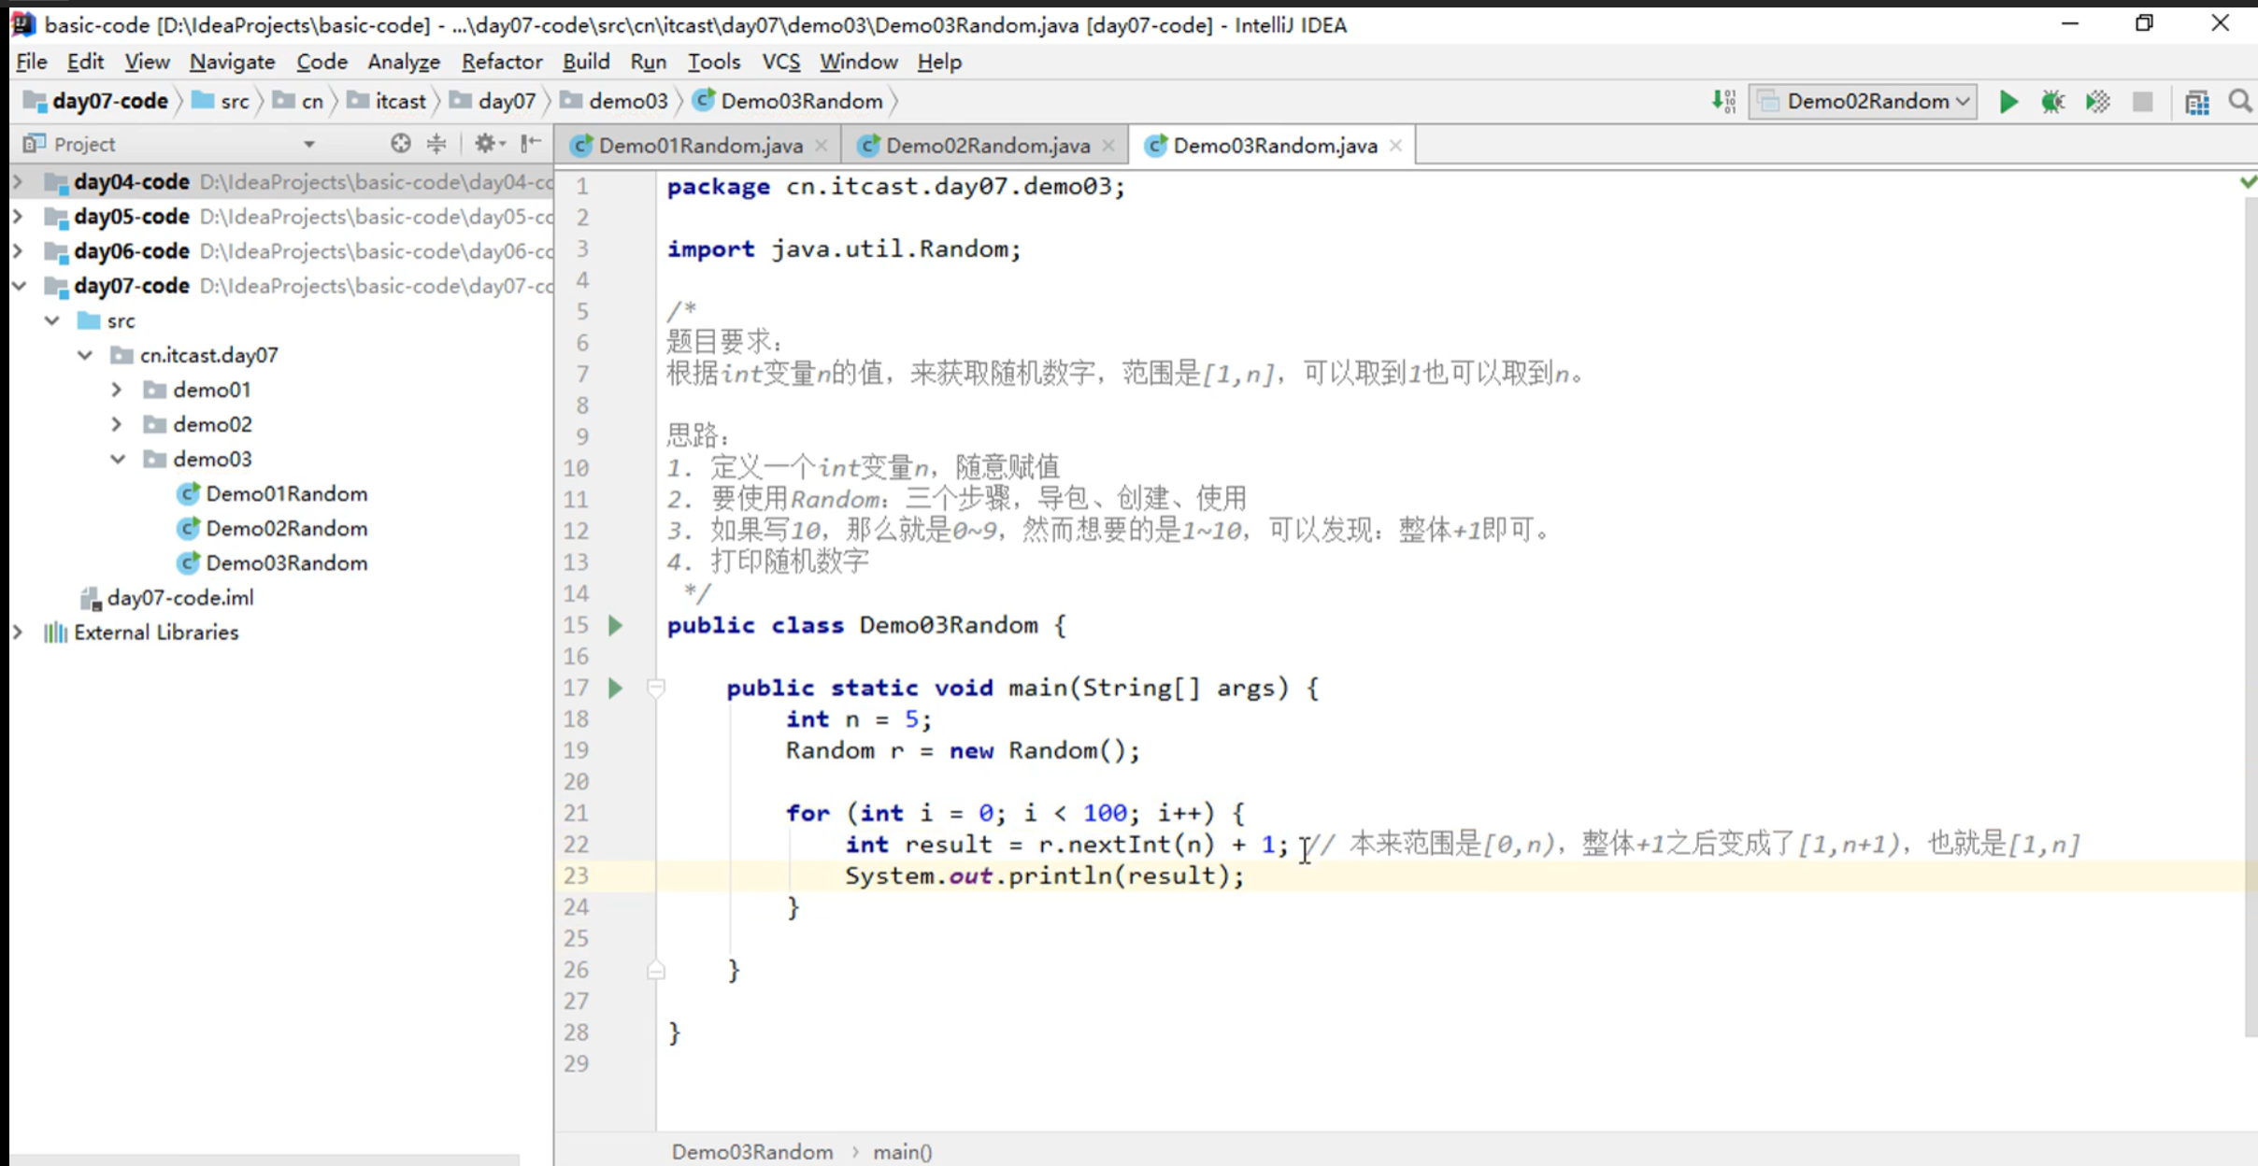Hide the Project tool window

coord(531,143)
